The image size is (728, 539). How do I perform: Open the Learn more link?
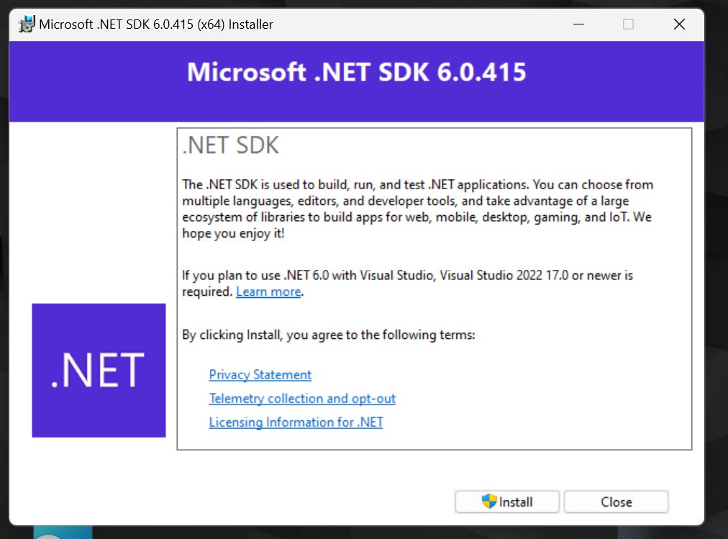click(x=268, y=291)
